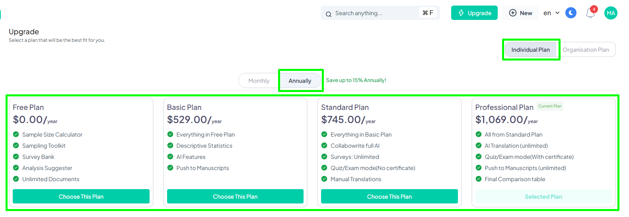Switch billing to Monthly
The width and height of the screenshot is (629, 217).
259,81
